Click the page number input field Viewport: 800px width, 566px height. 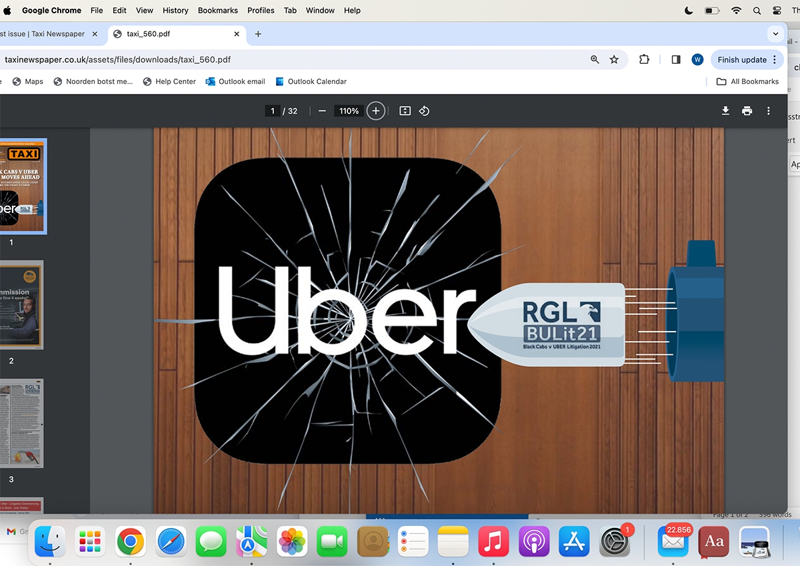(272, 111)
